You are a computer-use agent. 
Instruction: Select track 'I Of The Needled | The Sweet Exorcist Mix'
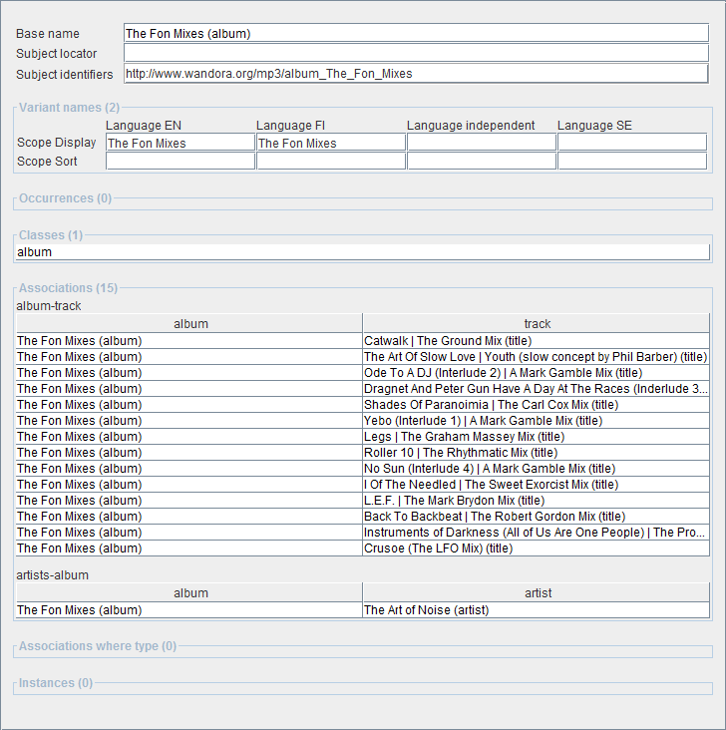(536, 485)
